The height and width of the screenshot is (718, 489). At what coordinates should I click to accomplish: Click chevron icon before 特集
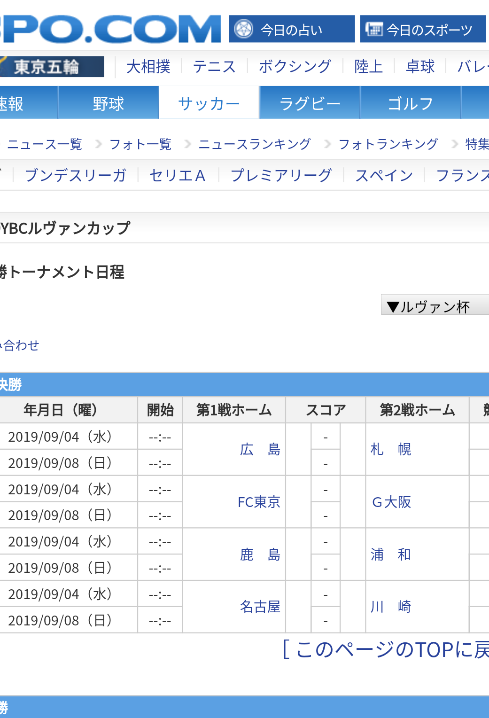pos(455,144)
